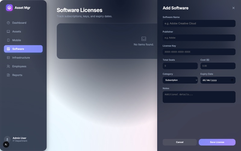Screen dimensions: 241x151
Task: Click the Software disk icon in sidebar
Action: click(x=8, y=49)
